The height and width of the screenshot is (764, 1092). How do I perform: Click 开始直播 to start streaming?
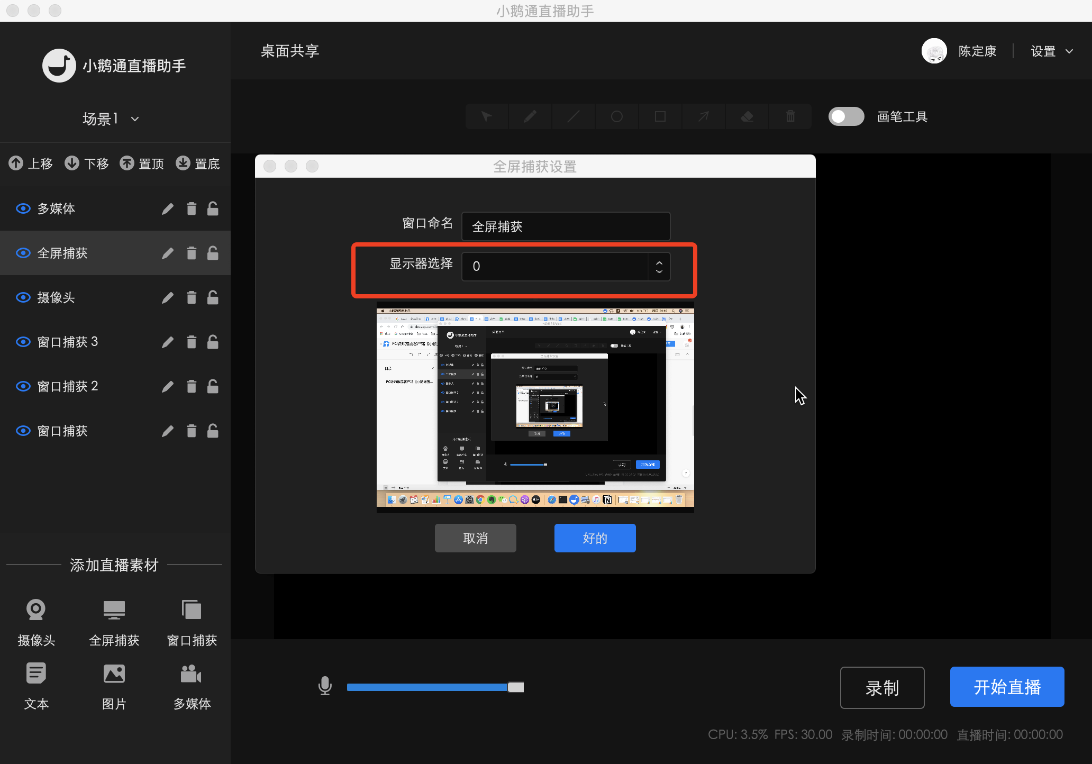(x=1006, y=686)
